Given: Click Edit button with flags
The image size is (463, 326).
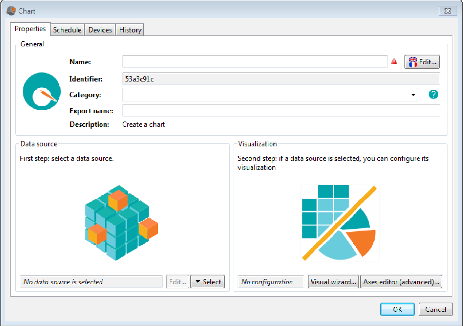Looking at the screenshot, I should click(422, 62).
